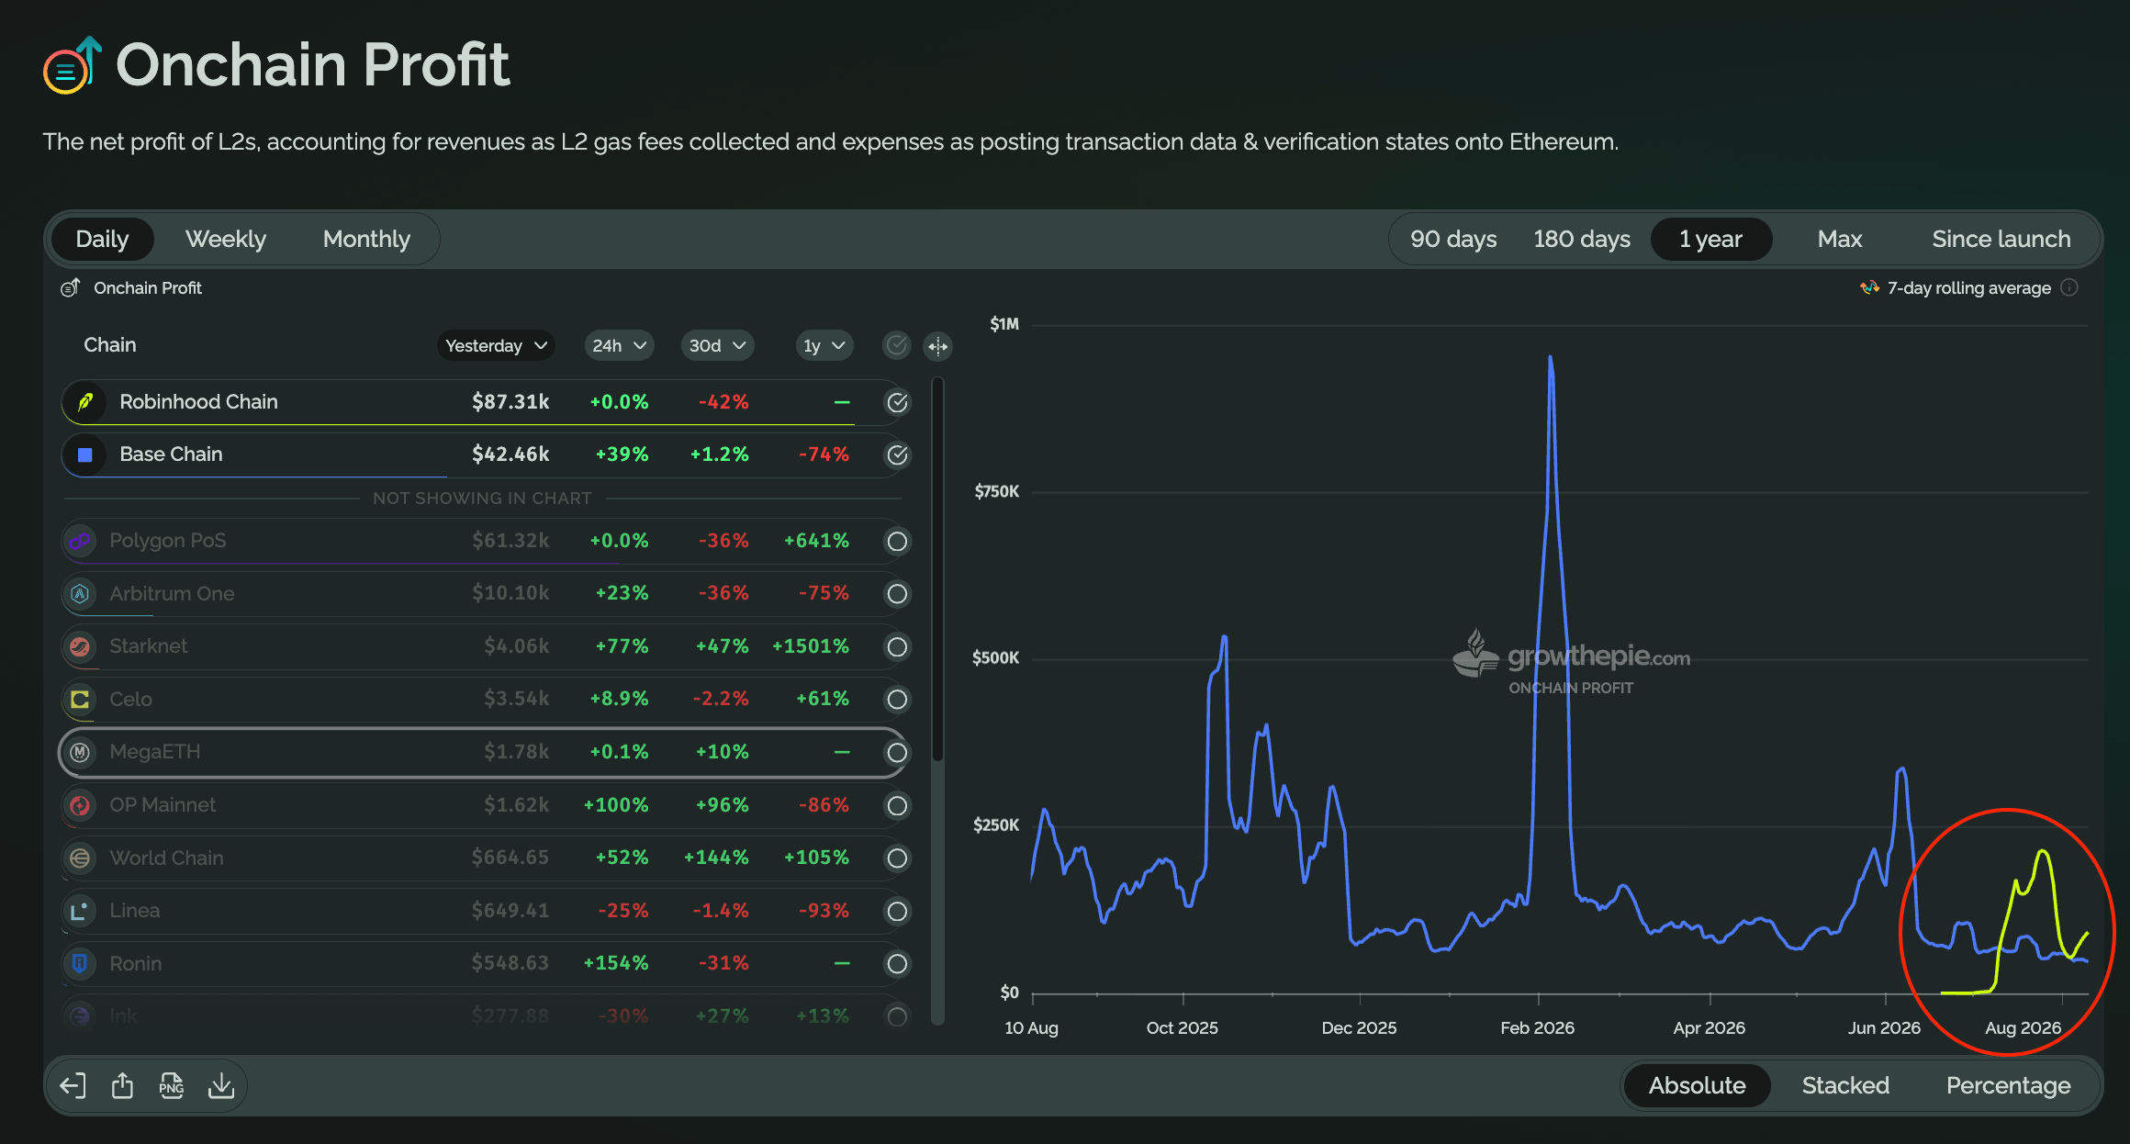The height and width of the screenshot is (1144, 2130).
Task: Open the Yesterday column dropdown
Action: click(496, 346)
